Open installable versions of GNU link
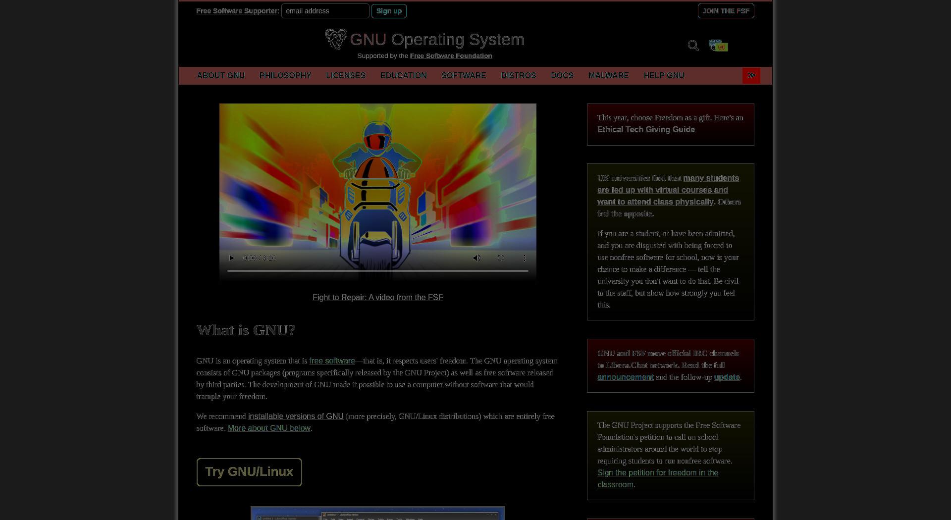This screenshot has height=520, width=951. (x=296, y=416)
